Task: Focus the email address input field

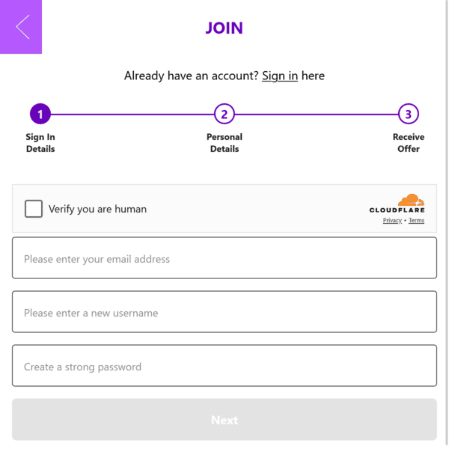Action: click(224, 257)
